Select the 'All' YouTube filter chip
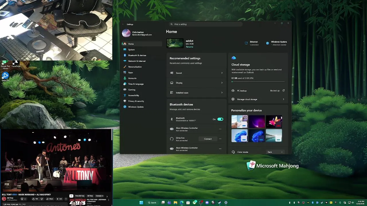367x206 pixels. pyautogui.click(x=71, y=196)
